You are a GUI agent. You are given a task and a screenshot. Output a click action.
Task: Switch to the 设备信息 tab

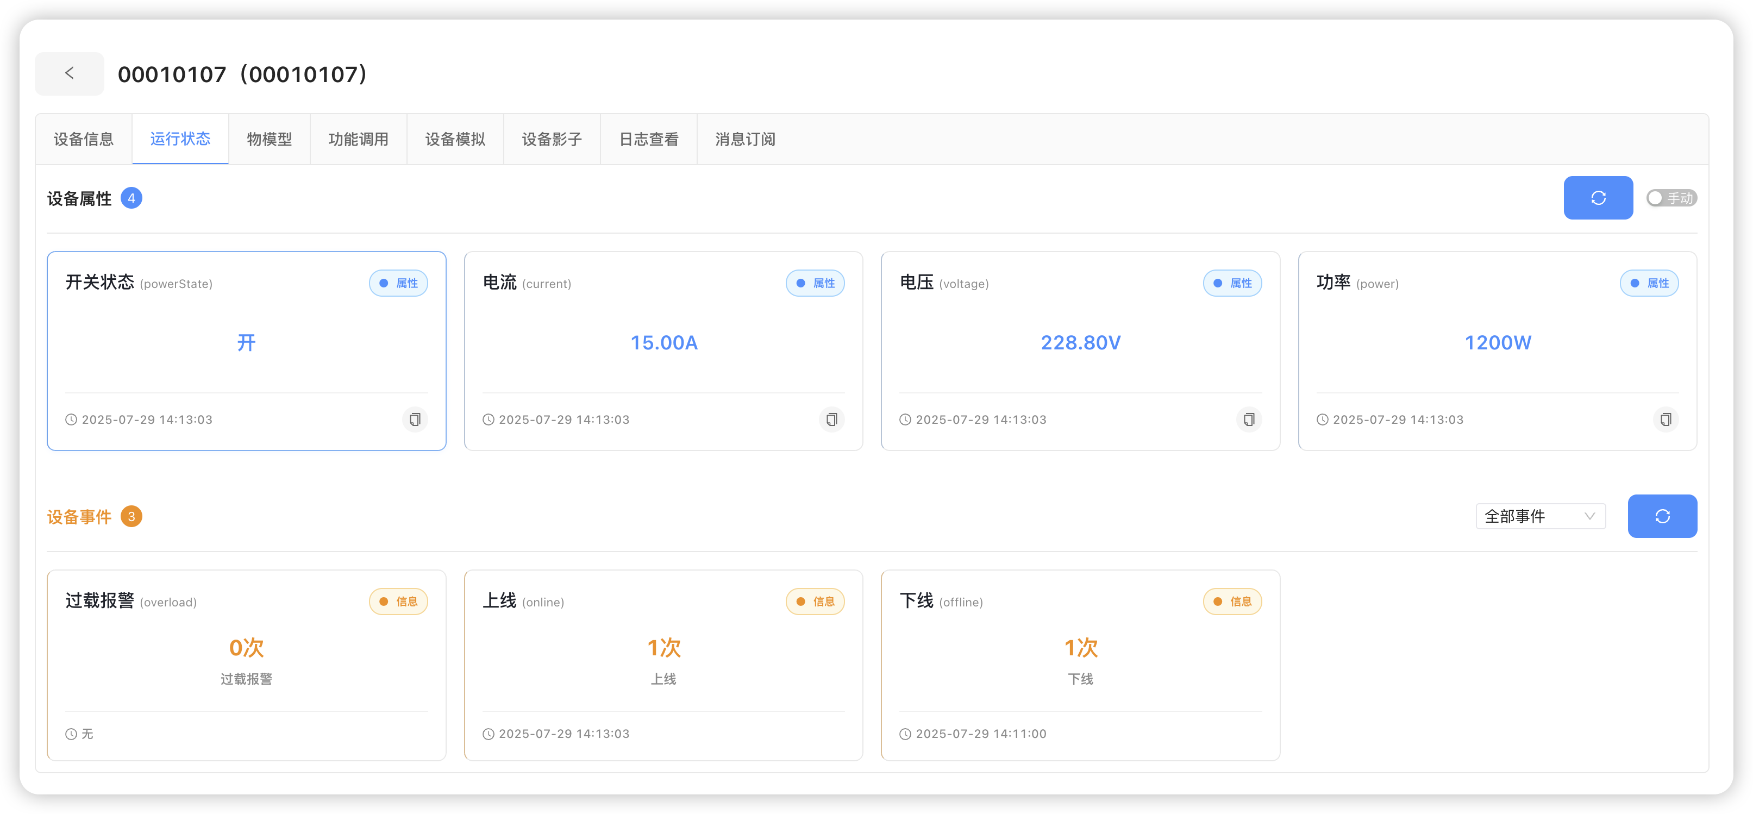(84, 140)
